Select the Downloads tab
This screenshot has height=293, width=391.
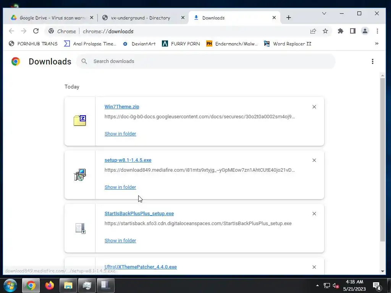234,18
